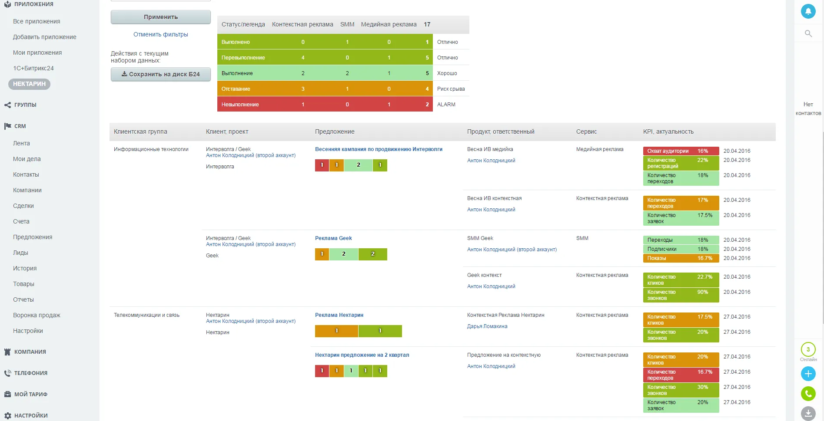
Task: Open Воронка продаж in CRM menu
Action: [x=37, y=315]
